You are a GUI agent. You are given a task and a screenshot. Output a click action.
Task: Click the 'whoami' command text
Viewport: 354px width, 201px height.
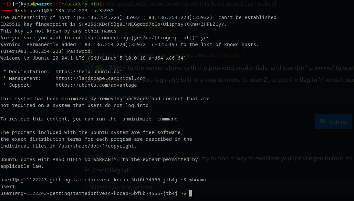click(198, 180)
